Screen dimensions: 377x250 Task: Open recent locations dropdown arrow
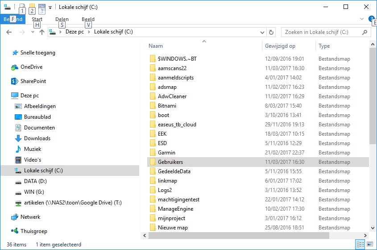tap(33, 32)
